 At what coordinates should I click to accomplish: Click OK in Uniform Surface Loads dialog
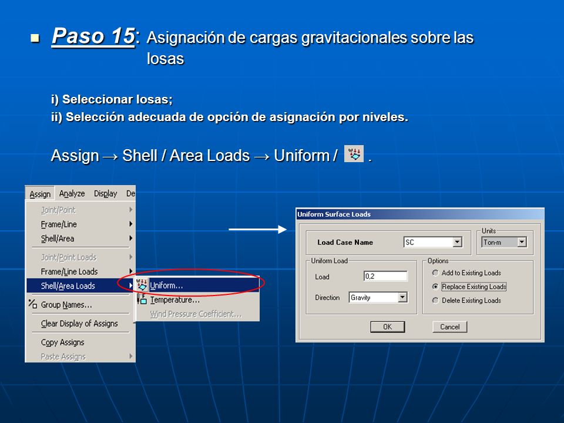[x=387, y=327]
